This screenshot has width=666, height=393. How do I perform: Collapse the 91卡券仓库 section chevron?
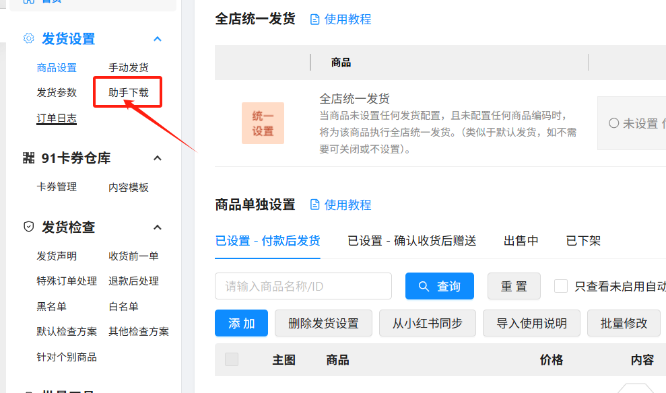tap(158, 158)
